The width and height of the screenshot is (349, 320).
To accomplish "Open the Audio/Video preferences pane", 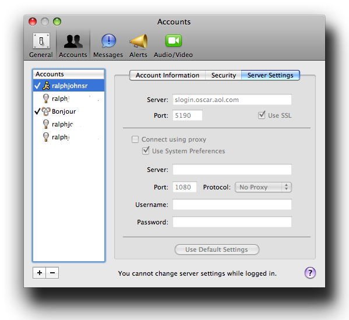I will tap(173, 45).
